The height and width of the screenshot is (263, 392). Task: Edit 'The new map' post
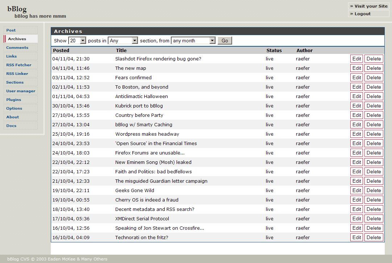(x=356, y=68)
